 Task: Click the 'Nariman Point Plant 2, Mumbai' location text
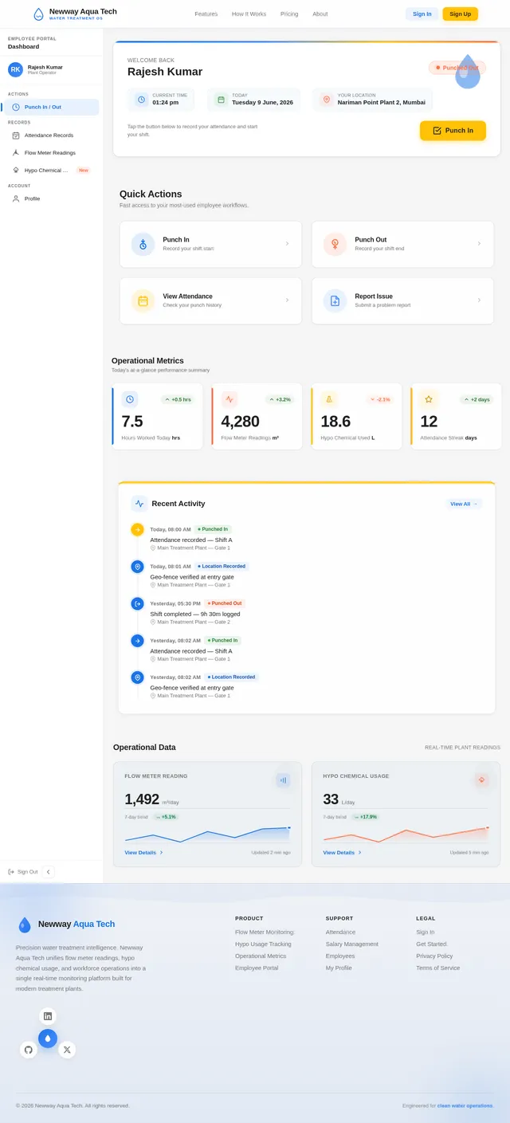(382, 103)
